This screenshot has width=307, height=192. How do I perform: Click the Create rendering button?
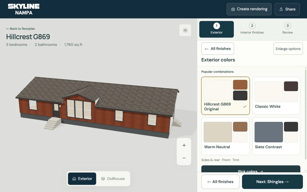coord(249,9)
